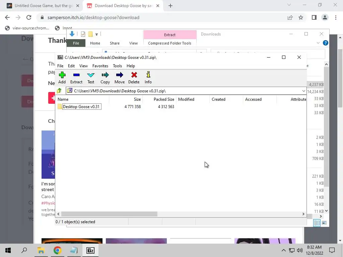Screen dimensions: 343x257
Task: Open File Explorer from the taskbar
Action: coord(41,250)
